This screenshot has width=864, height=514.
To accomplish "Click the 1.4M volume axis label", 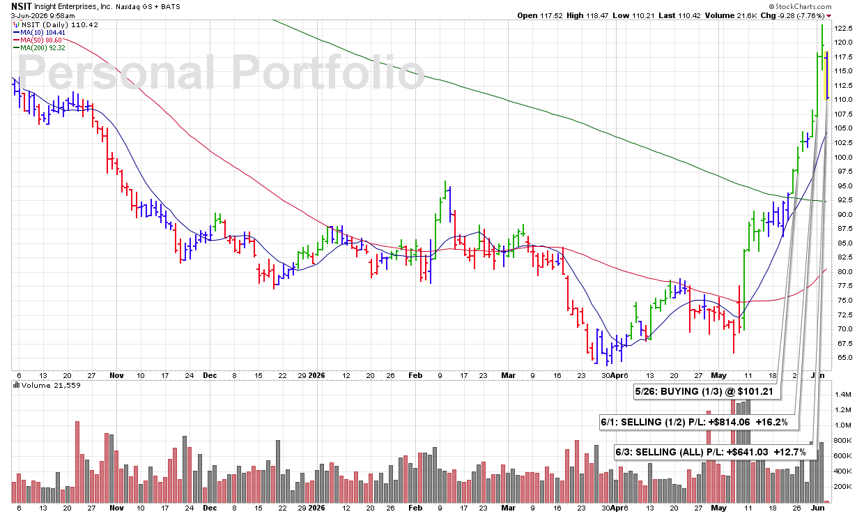I will point(844,394).
